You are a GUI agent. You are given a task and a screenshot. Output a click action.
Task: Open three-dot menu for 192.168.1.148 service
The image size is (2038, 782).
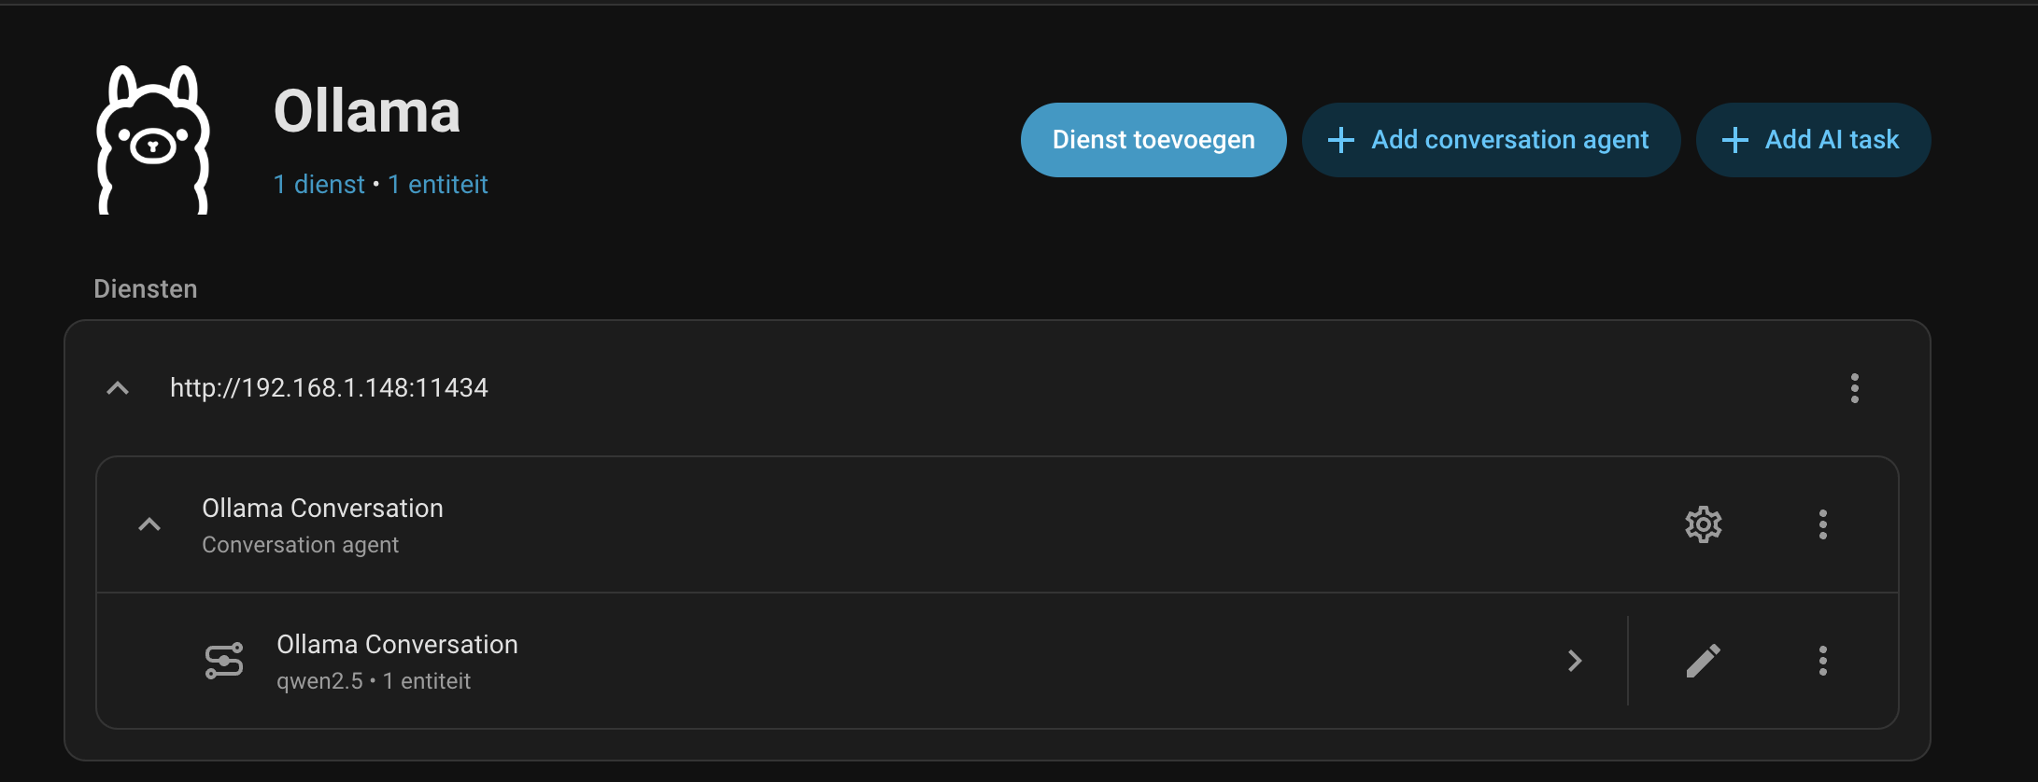point(1854,388)
